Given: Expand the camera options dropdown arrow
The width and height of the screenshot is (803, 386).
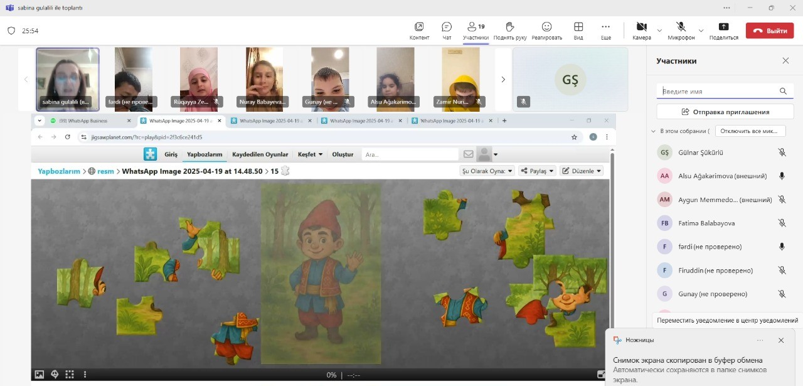Looking at the screenshot, I should pyautogui.click(x=659, y=30).
